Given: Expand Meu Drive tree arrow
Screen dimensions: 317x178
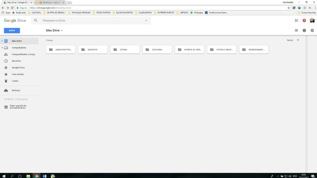Looking at the screenshot, I should (x=2, y=41).
